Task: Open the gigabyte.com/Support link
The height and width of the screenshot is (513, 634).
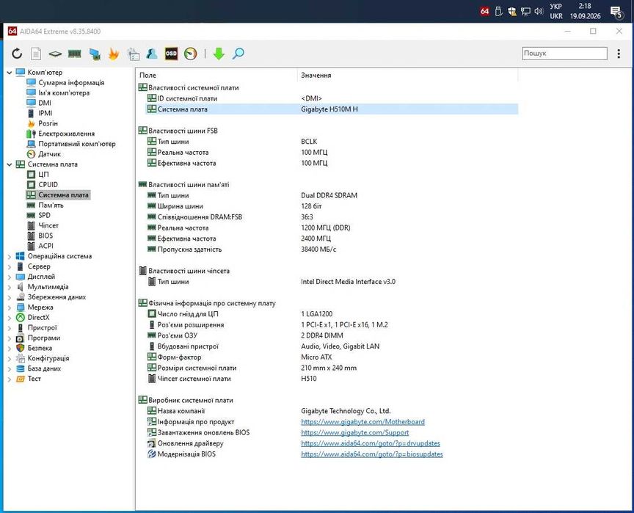Action: (x=354, y=432)
